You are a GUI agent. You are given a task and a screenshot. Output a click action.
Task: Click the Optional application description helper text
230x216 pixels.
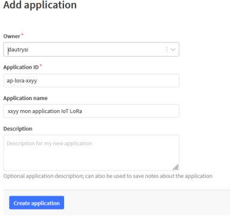[x=108, y=176]
